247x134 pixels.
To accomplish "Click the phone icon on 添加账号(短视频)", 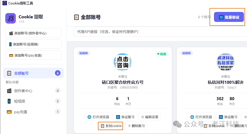I will tap(10, 44).
